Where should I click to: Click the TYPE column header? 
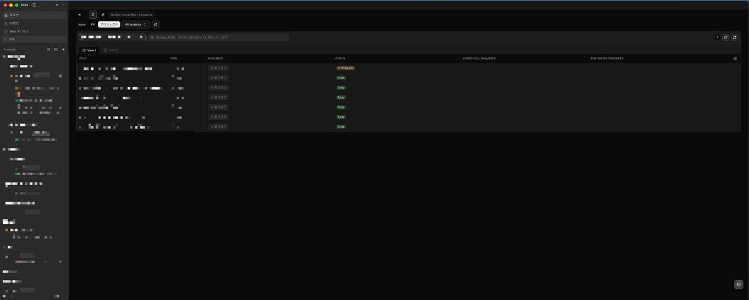point(174,58)
